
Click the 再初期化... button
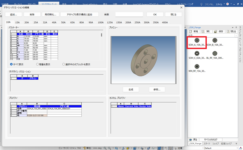tap(51, 14)
